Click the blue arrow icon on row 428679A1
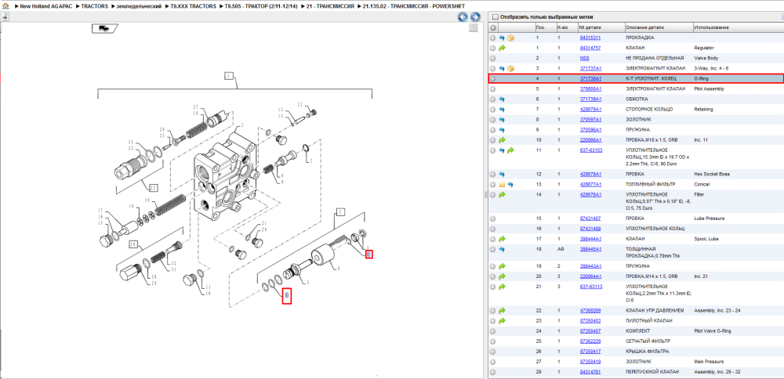The image size is (784, 379). [502, 110]
